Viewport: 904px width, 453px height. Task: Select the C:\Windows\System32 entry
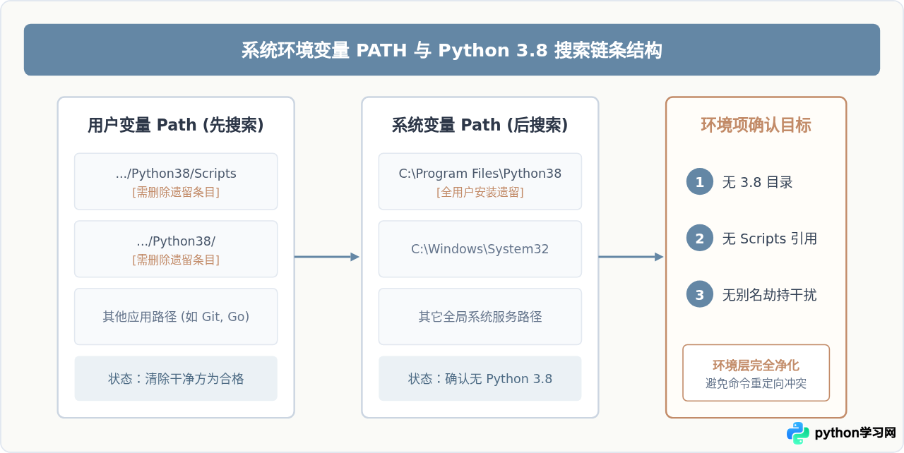click(x=480, y=249)
